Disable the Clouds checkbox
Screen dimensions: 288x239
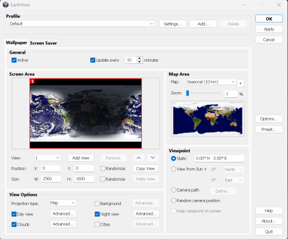click(14, 225)
